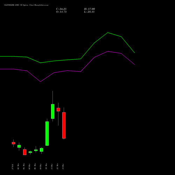Select the small green candle above 05 Mar
175x175 pixels.
coord(30,152)
